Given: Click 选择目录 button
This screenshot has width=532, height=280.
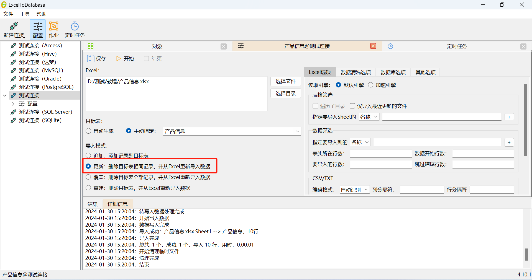Looking at the screenshot, I should [x=286, y=94].
